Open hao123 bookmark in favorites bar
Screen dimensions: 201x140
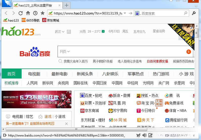tap(11, 20)
